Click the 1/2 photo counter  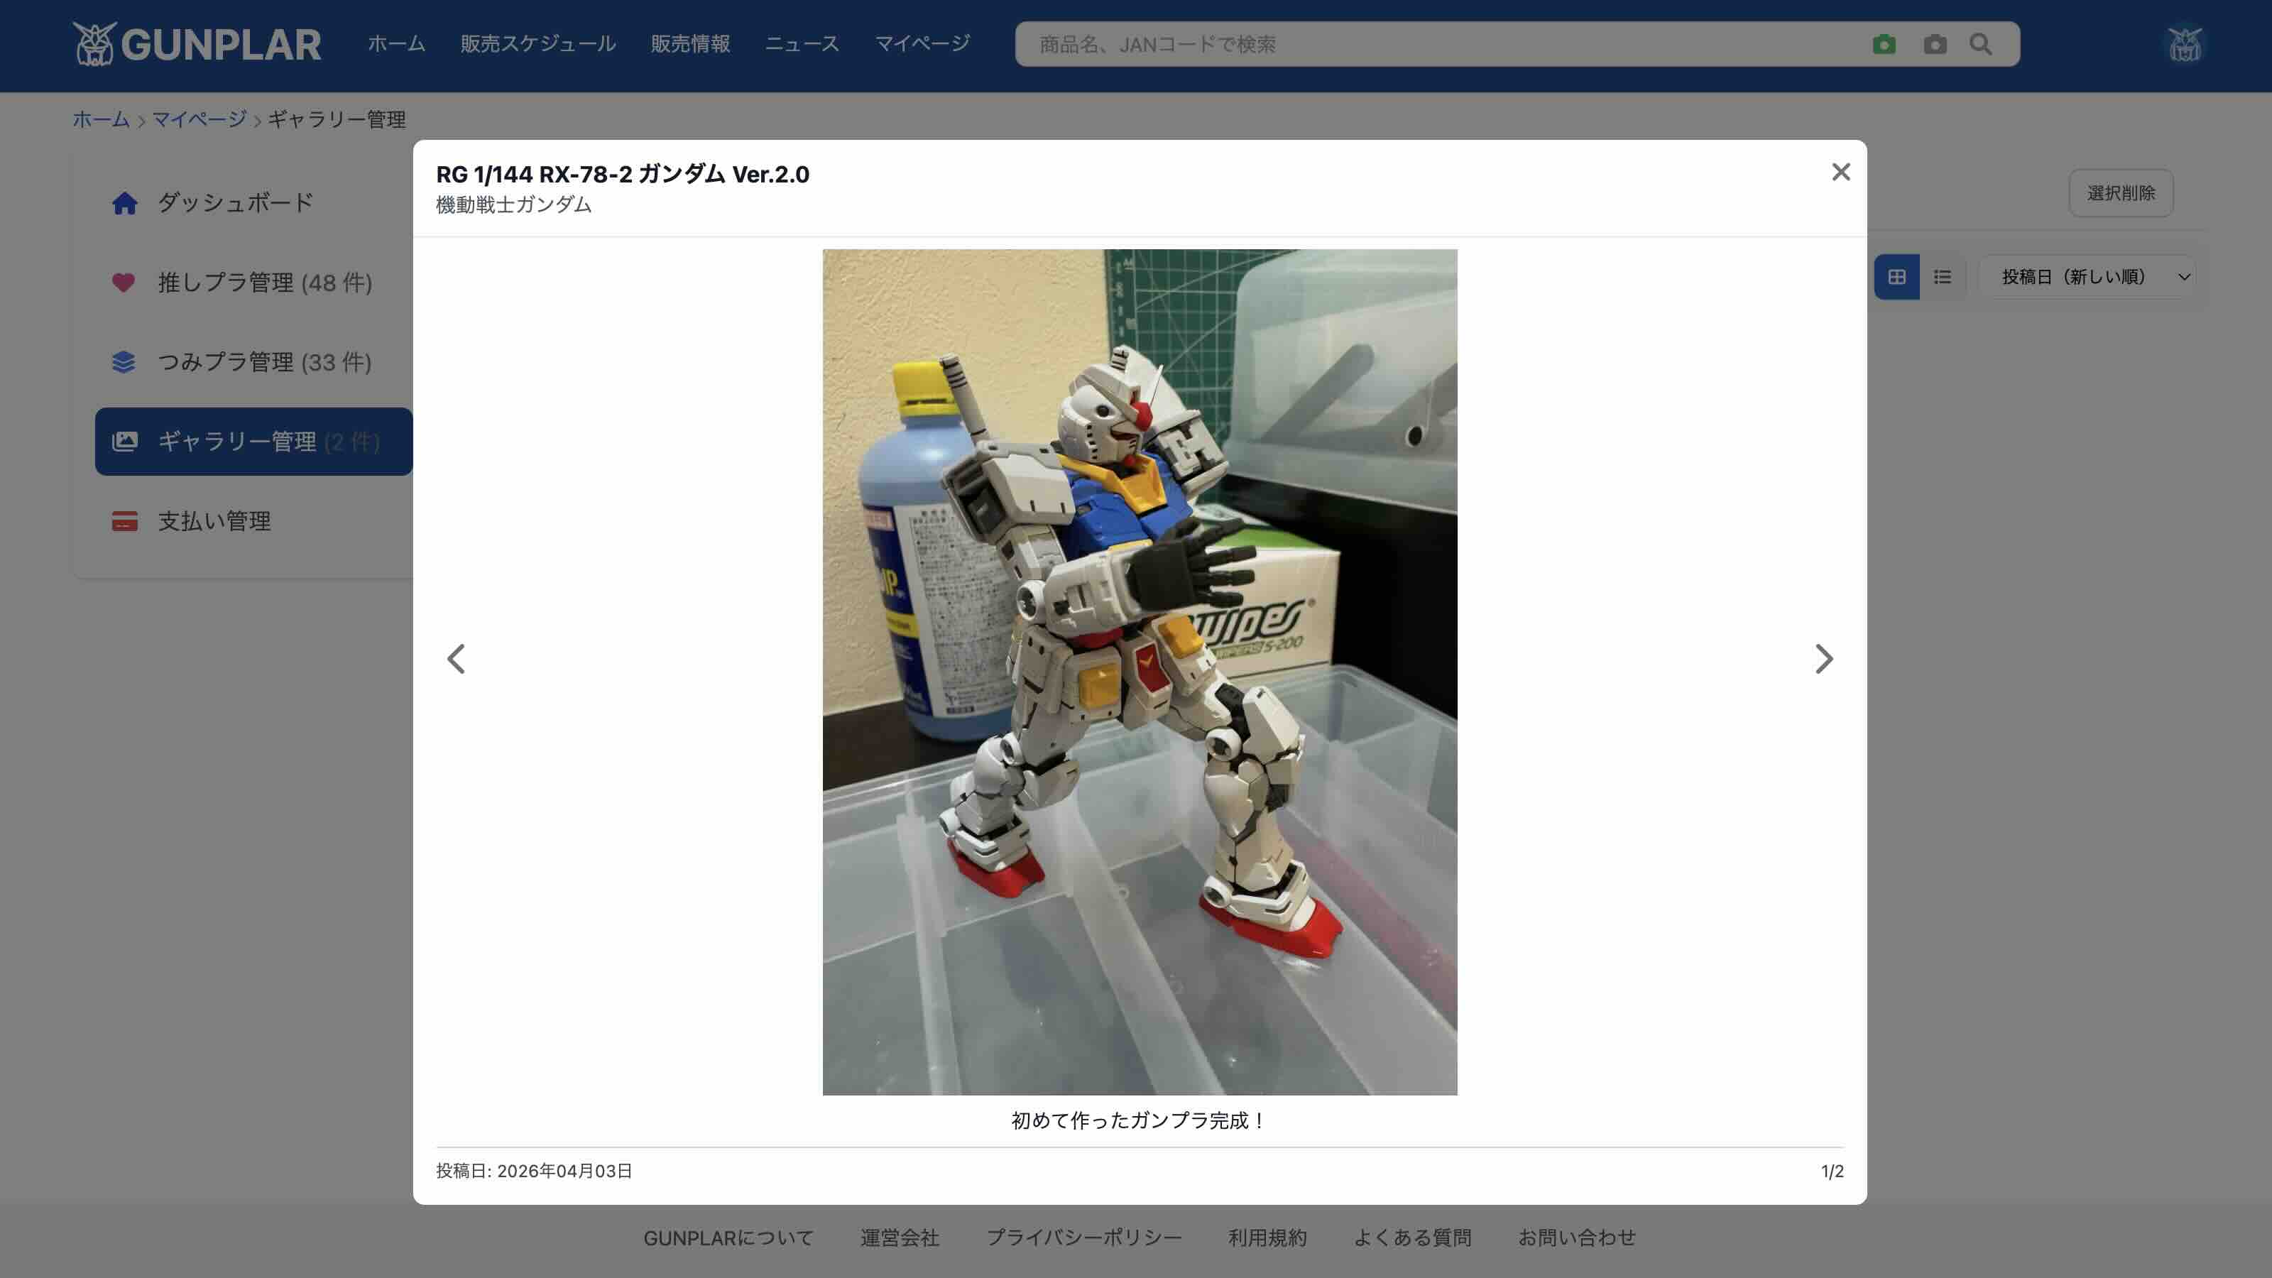pyautogui.click(x=1833, y=1171)
